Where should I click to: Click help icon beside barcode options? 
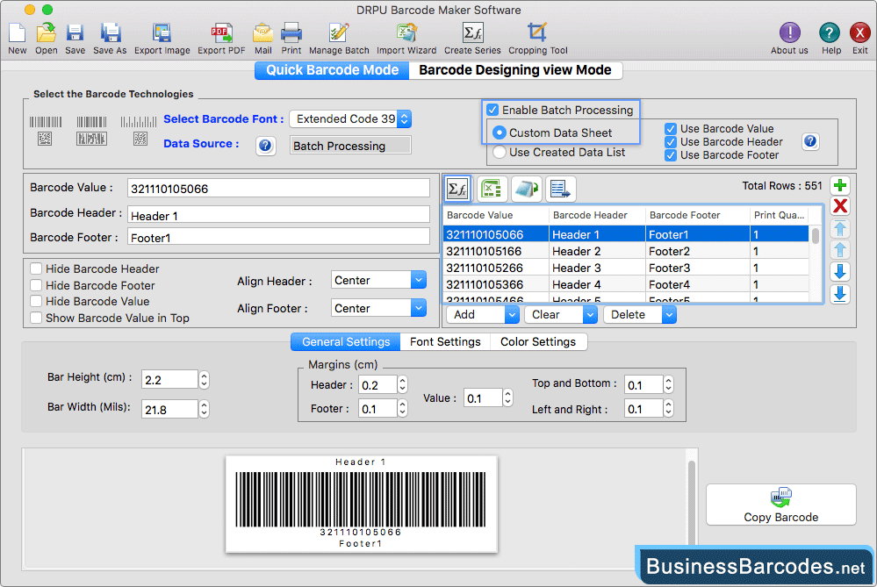point(810,141)
